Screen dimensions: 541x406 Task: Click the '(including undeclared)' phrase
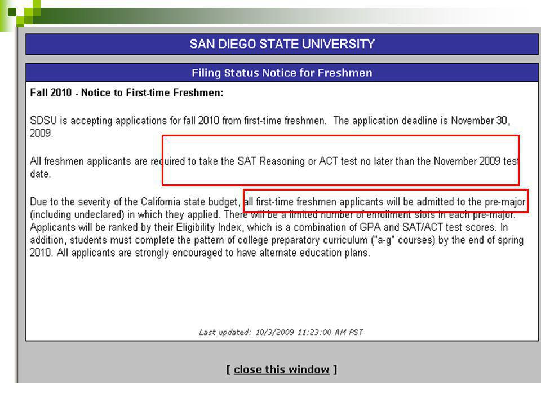[77, 214]
